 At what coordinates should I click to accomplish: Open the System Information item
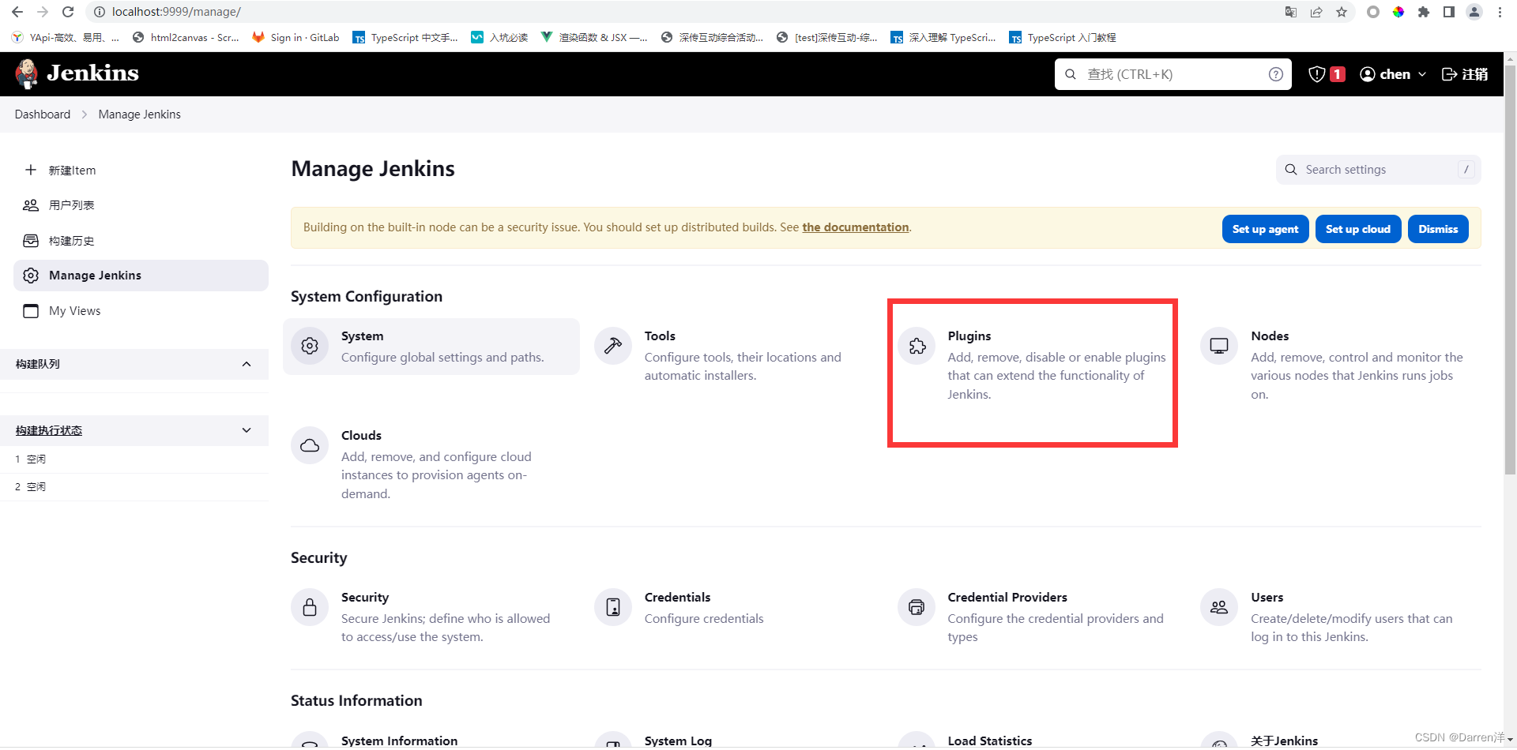[399, 741]
